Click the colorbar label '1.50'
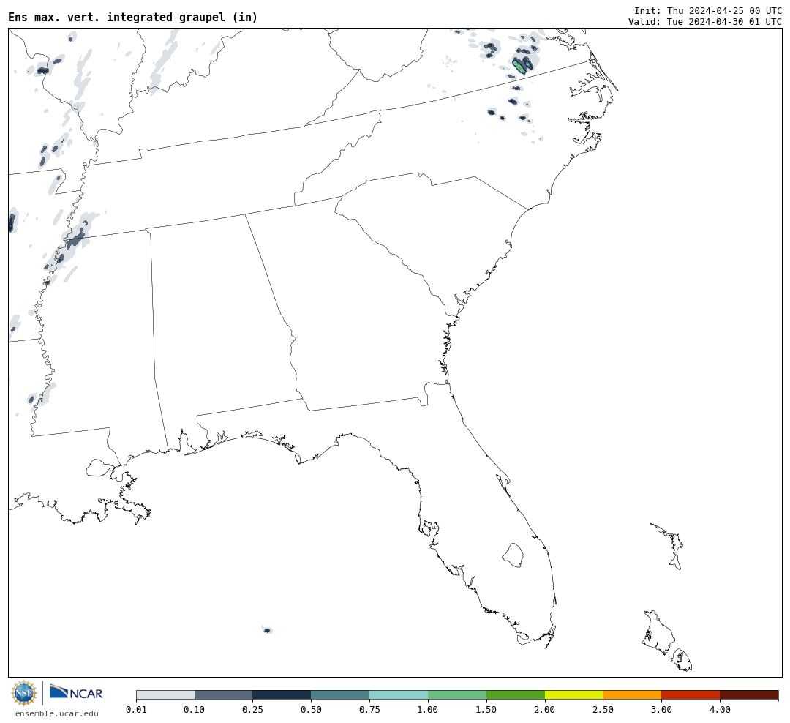The width and height of the screenshot is (790, 723). point(486,710)
